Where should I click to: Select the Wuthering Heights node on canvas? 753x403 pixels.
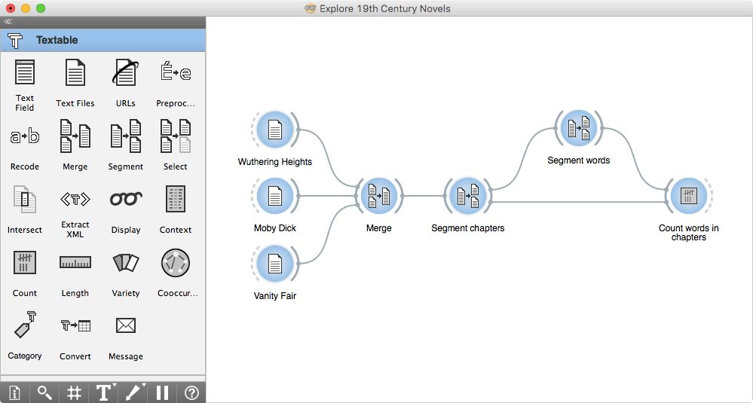pyautogui.click(x=275, y=131)
